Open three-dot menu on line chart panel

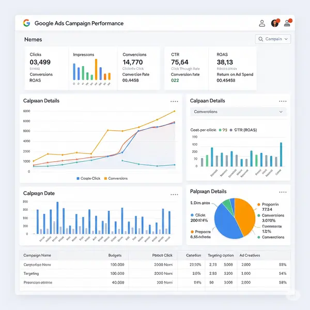pos(174,101)
